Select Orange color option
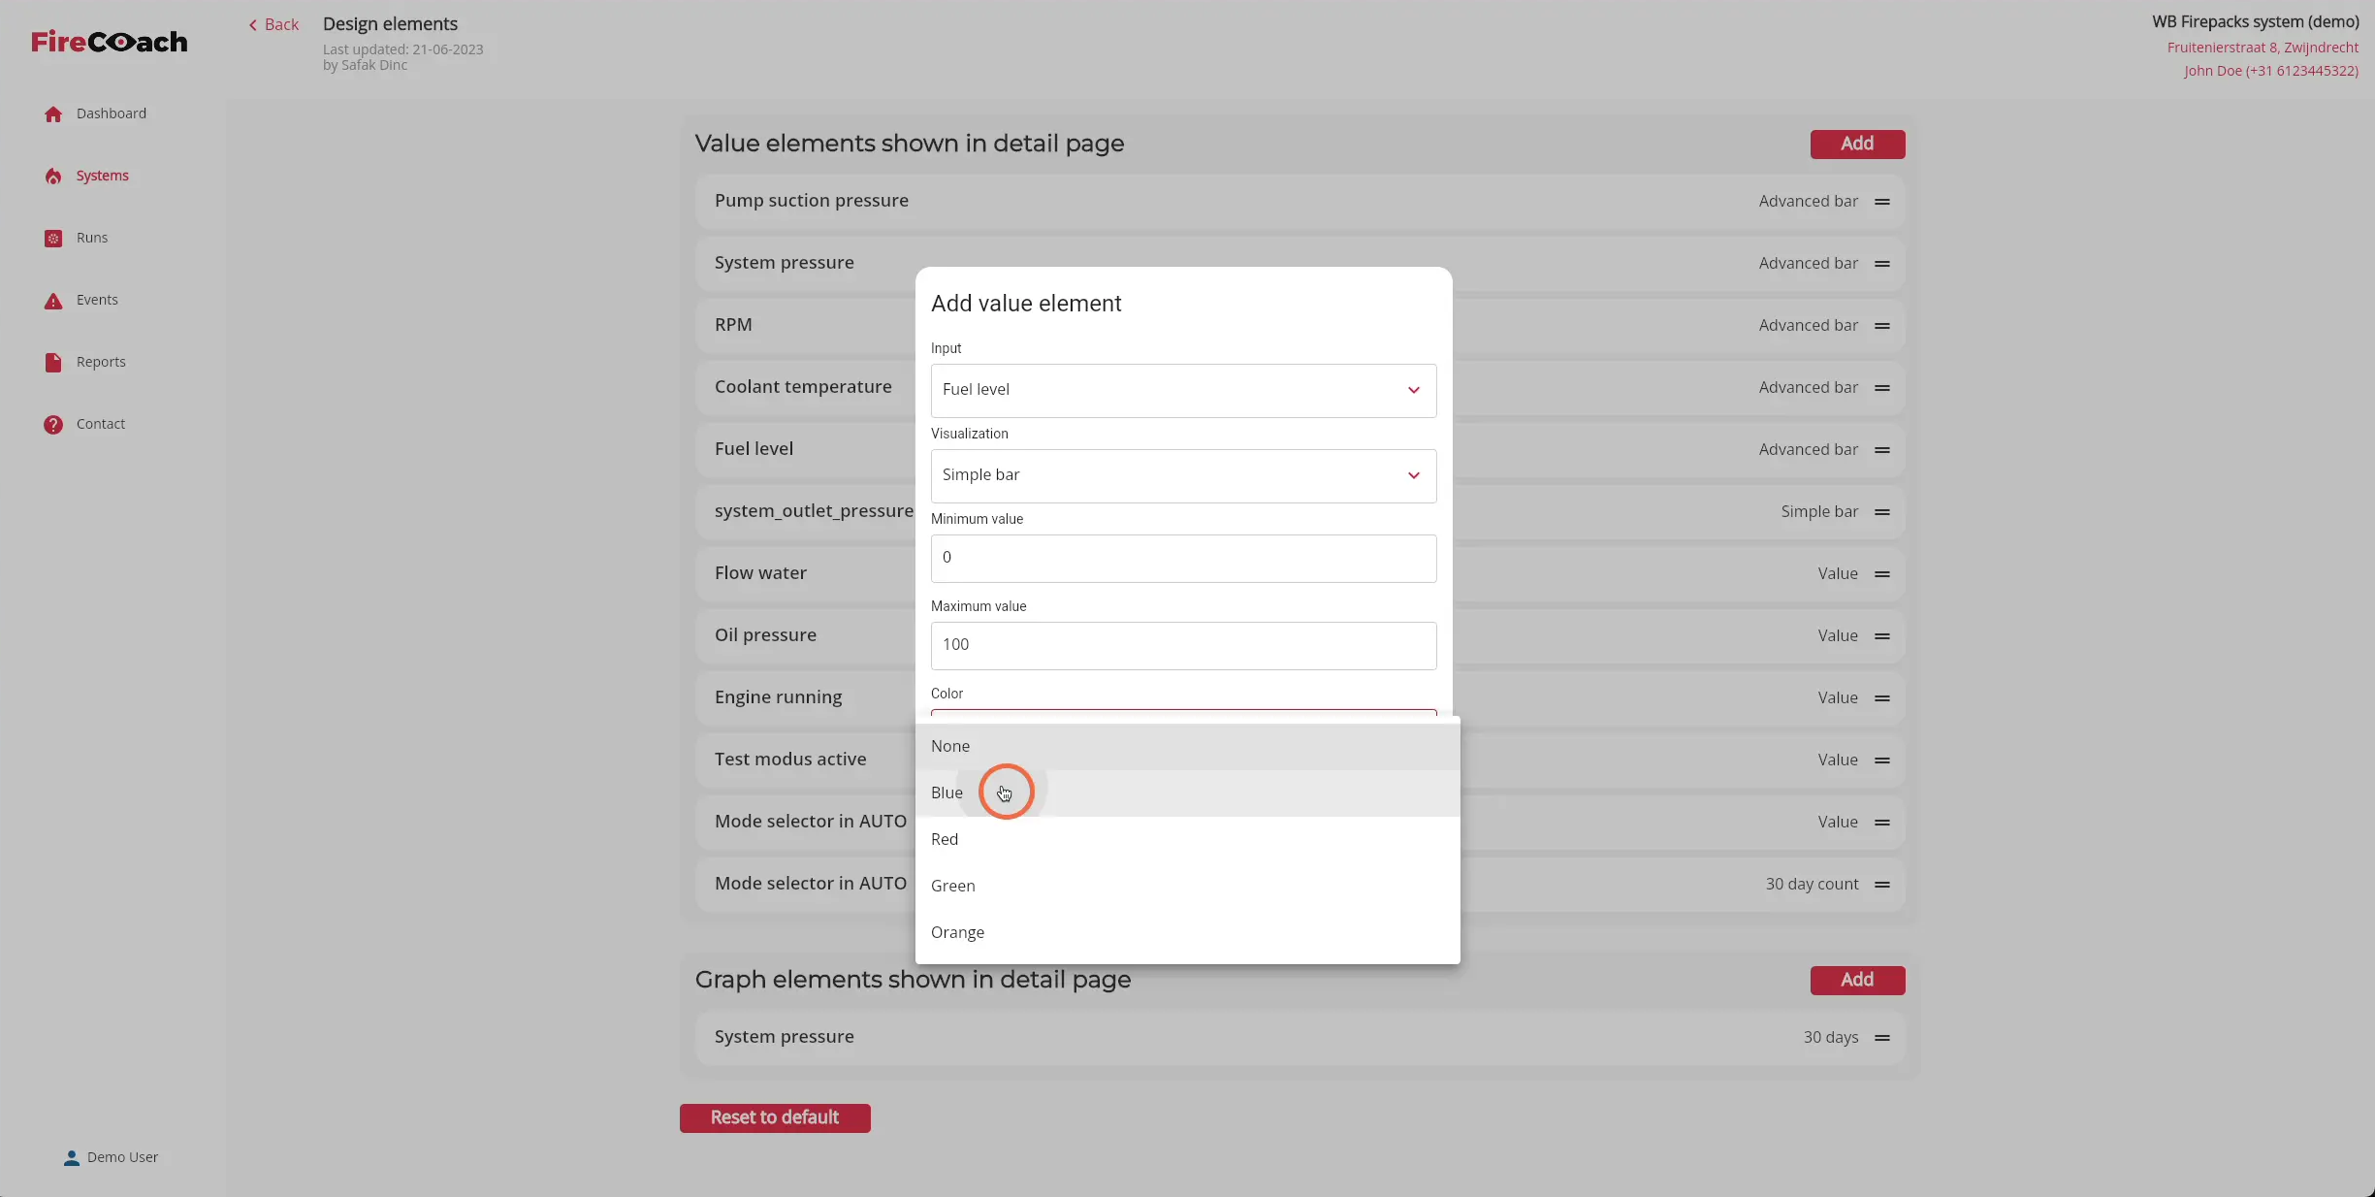 1187,932
